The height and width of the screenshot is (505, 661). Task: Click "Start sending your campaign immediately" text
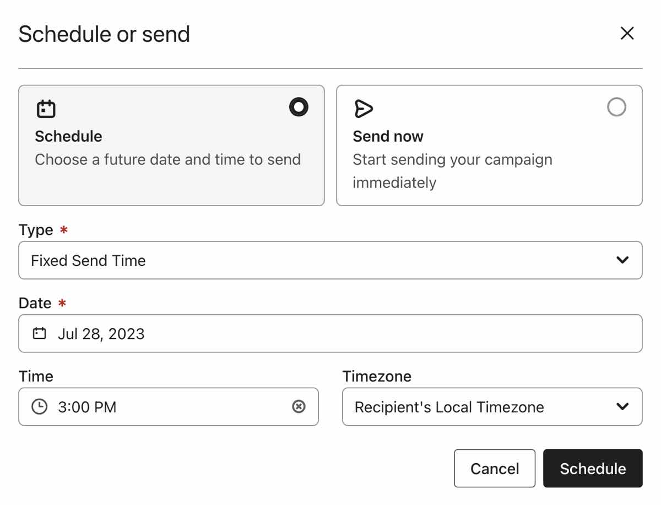point(452,171)
